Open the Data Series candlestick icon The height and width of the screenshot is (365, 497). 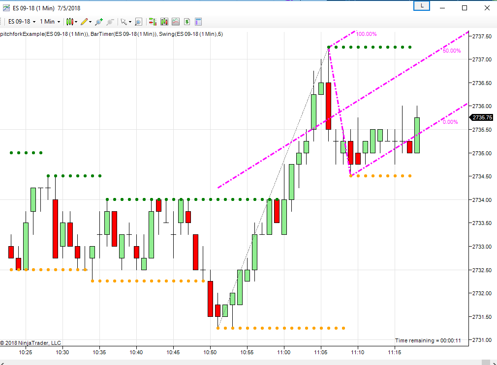tap(164, 22)
